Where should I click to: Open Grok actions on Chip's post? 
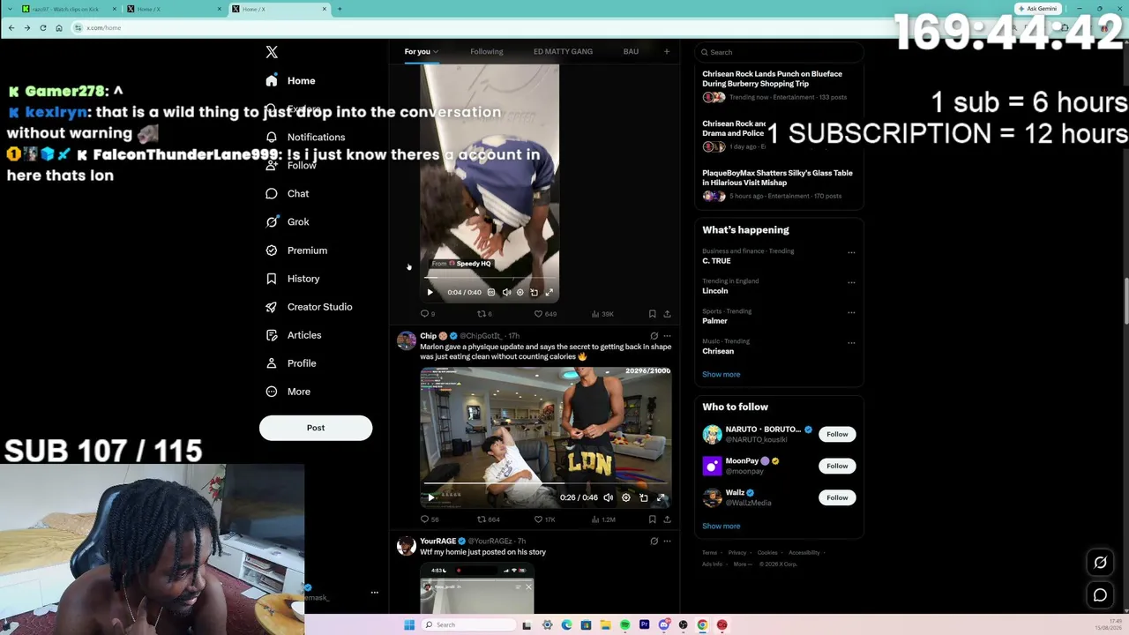click(654, 336)
